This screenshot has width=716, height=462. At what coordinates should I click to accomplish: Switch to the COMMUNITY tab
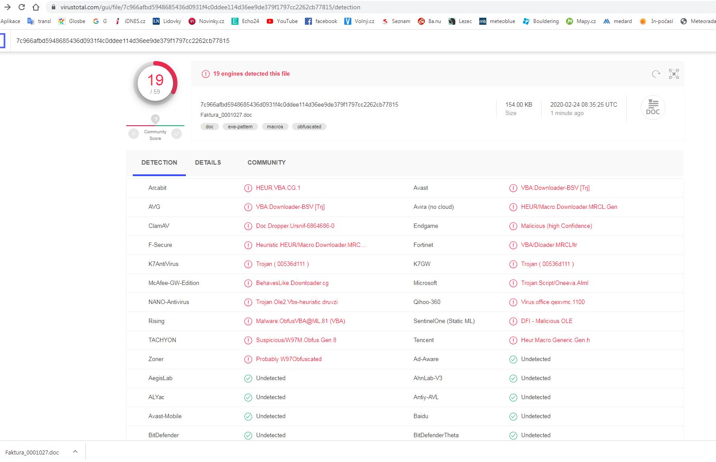coord(266,162)
